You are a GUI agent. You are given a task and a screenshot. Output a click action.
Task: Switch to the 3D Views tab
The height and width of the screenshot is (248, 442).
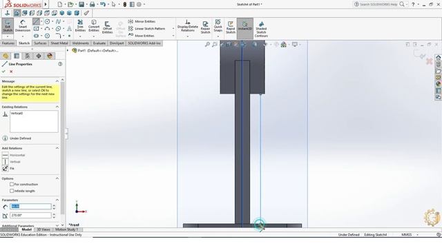44,229
